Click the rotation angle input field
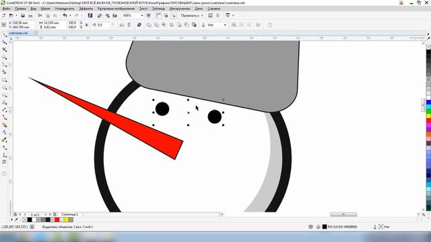 point(104,25)
